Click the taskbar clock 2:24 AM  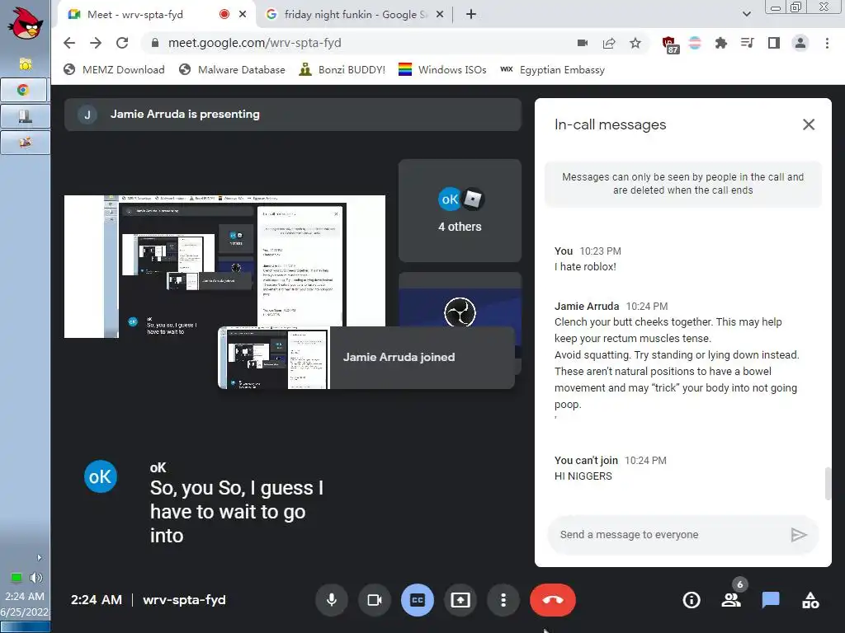[25, 597]
